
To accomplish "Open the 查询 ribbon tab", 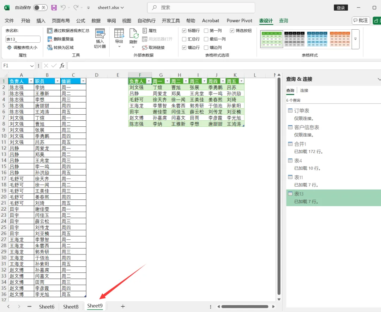I will (283, 21).
